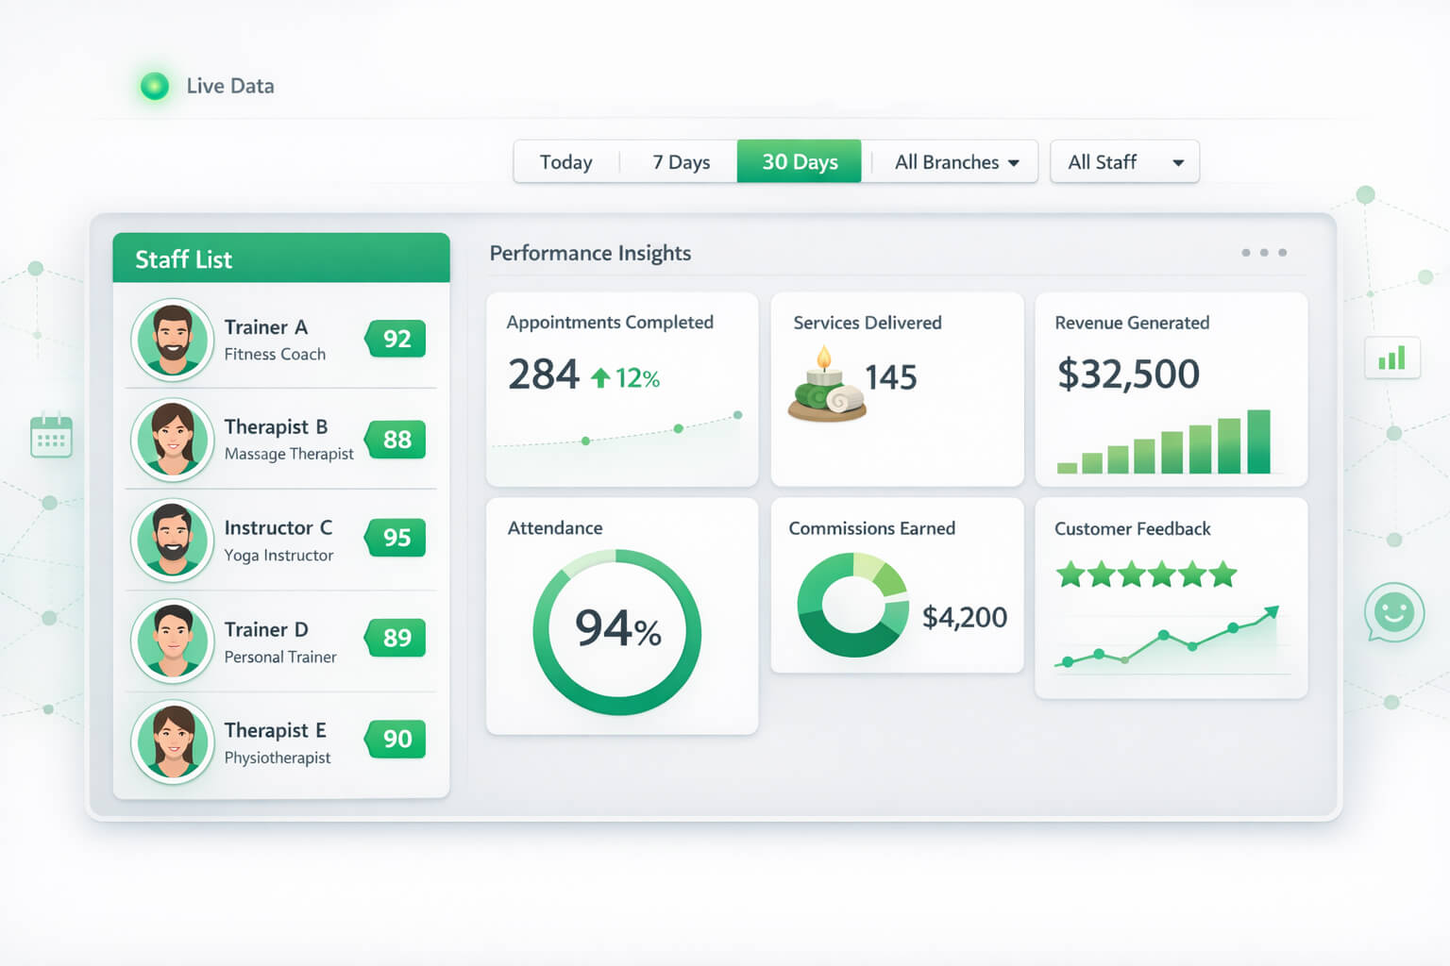Click the Attendance 94% progress ring
The image size is (1450, 966).
click(x=617, y=631)
